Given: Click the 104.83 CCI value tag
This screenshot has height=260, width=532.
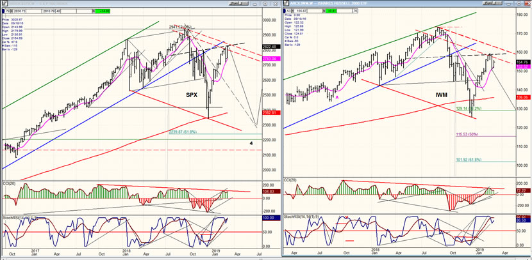Looking at the screenshot, I should coord(270,192).
